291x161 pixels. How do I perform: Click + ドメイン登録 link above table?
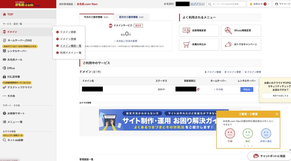pos(213,72)
